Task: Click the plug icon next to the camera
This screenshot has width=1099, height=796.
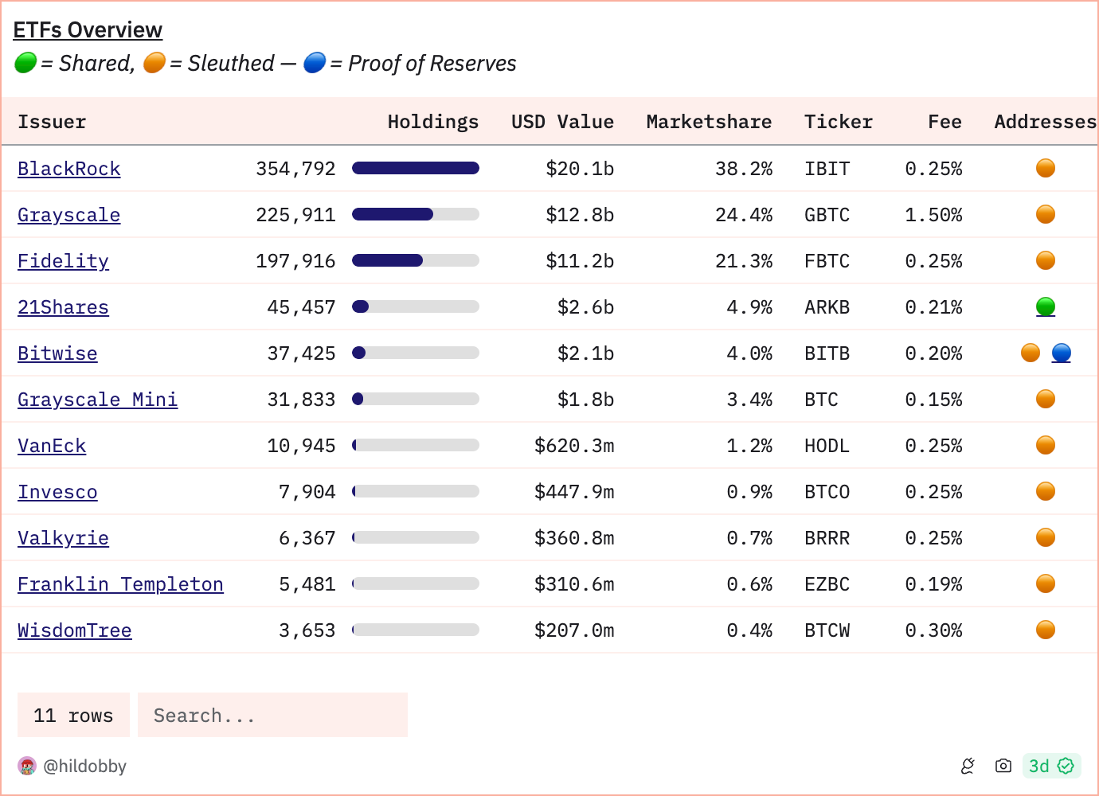Action: pos(968,766)
